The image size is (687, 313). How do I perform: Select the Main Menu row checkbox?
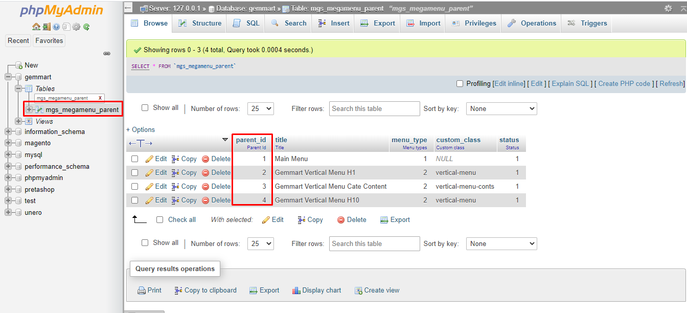[x=135, y=159]
